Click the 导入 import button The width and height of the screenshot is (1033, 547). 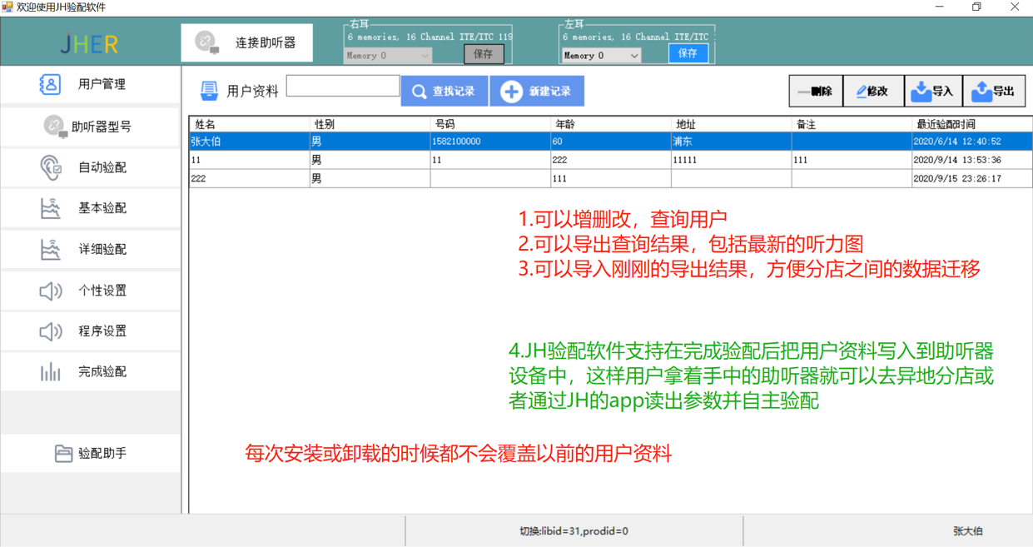pos(932,92)
